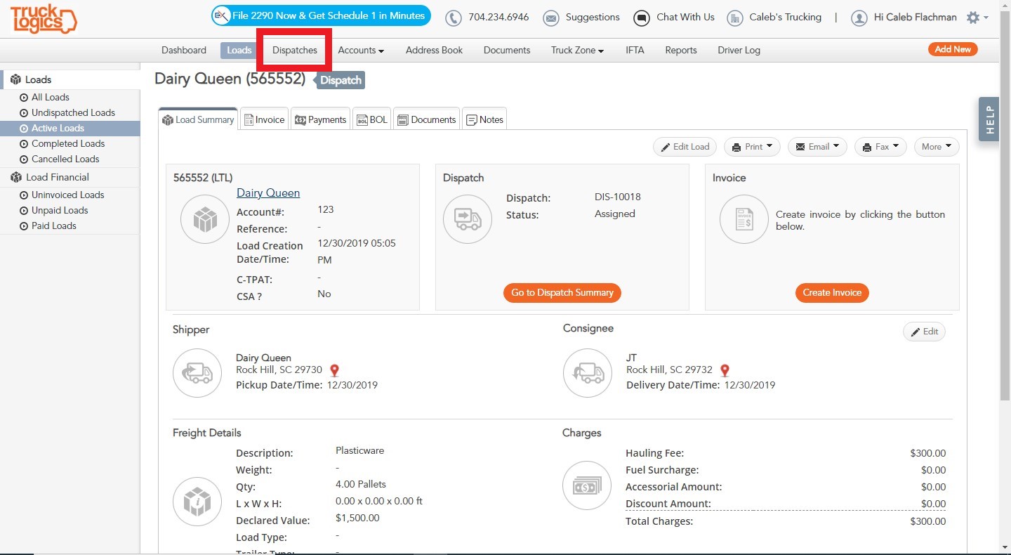Viewport: 1011px width, 555px height.
Task: Open the Print dropdown
Action: click(x=752, y=147)
